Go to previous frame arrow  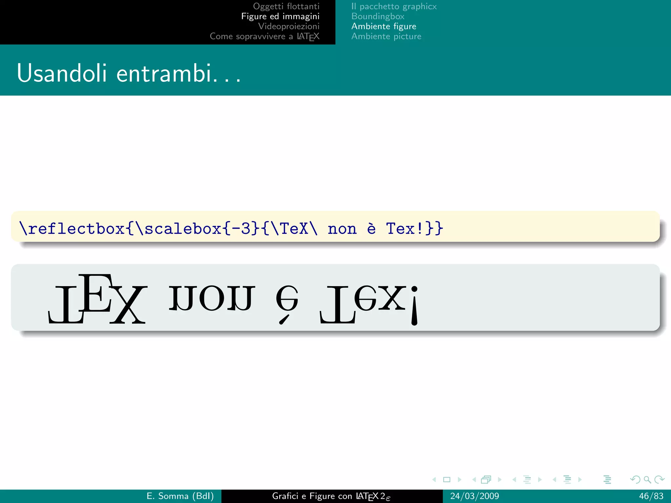(474, 479)
